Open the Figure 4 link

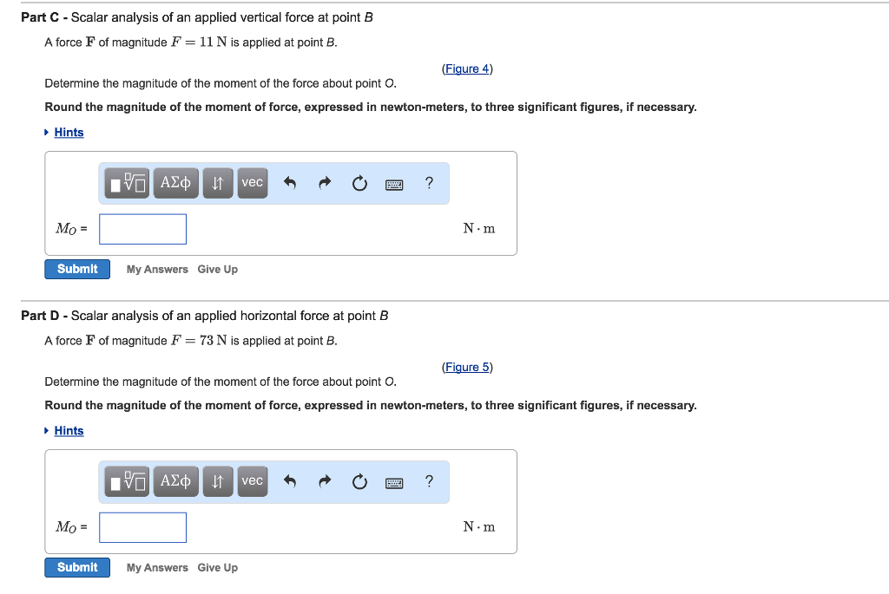[x=466, y=69]
